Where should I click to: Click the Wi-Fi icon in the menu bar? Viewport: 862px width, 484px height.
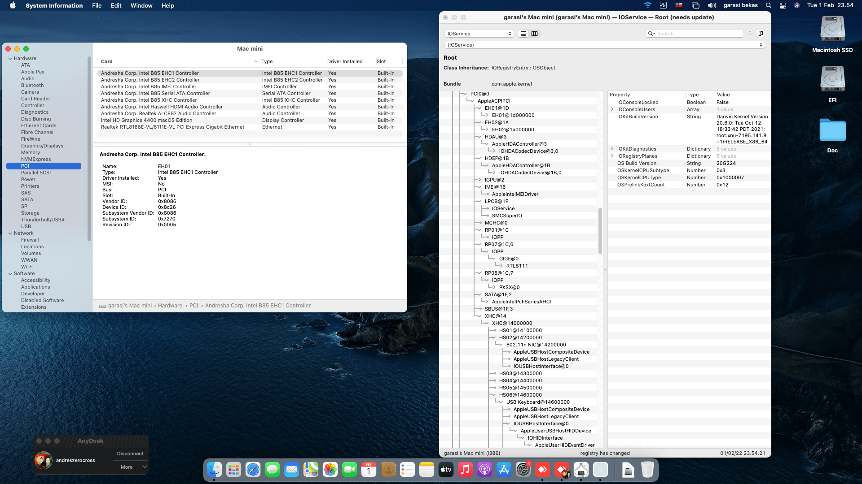[x=648, y=5]
